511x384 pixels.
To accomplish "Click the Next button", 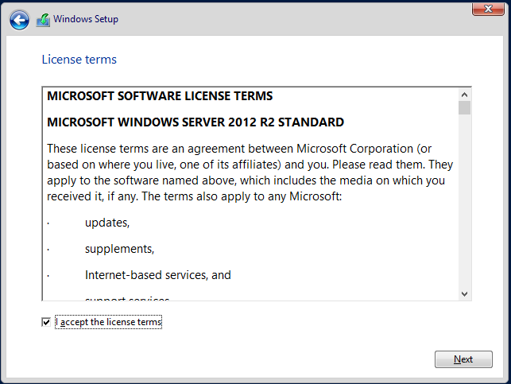I will coord(463,359).
